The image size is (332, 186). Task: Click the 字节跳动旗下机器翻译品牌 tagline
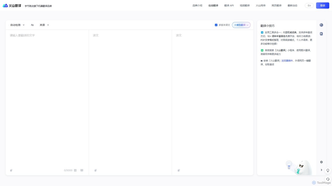(38, 6)
